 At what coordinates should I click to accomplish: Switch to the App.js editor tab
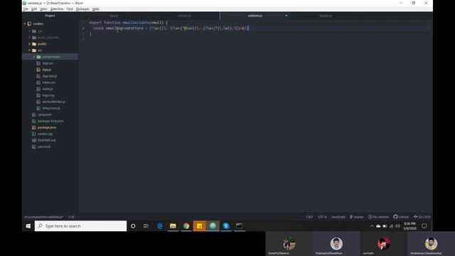coord(114,16)
